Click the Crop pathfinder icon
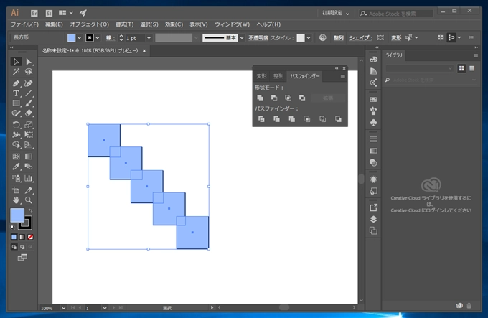488x318 pixels. pos(307,119)
